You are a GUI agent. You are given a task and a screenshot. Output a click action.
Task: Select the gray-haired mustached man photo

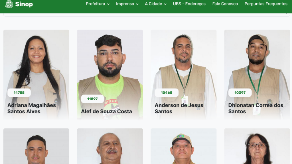(110, 146)
